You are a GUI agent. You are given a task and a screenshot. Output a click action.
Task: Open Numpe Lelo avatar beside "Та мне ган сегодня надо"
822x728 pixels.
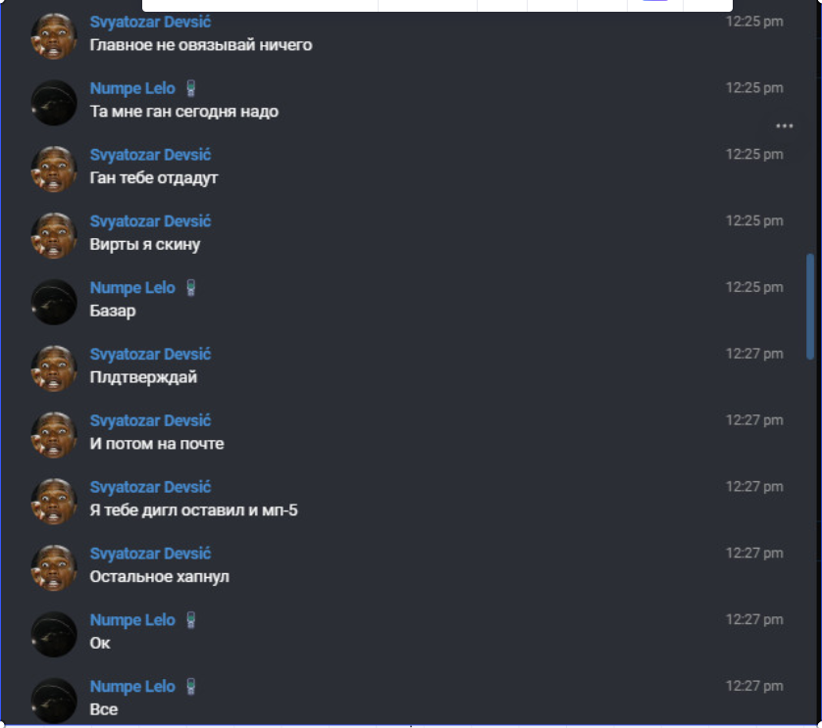pos(54,102)
